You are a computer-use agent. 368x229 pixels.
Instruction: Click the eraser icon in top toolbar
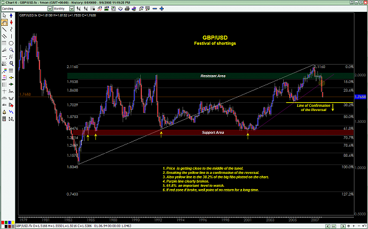[x=120, y=9]
